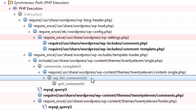Screen dimensions: 196x110
Task: Collapse the template-loader.php require_once node
Action: tap(24, 55)
